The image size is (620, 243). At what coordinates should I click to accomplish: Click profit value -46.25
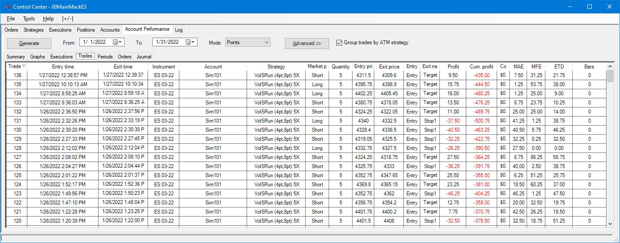point(453,194)
